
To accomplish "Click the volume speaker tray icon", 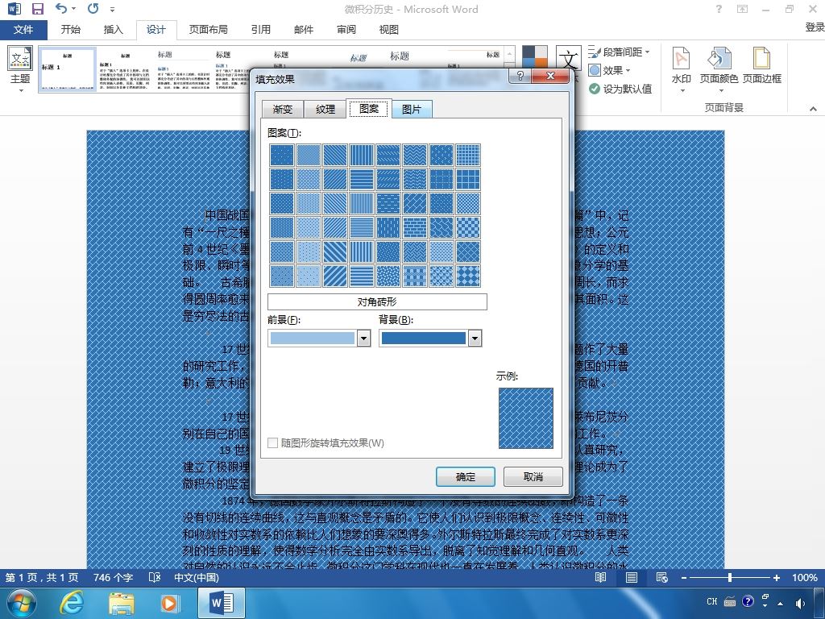I will click(801, 603).
